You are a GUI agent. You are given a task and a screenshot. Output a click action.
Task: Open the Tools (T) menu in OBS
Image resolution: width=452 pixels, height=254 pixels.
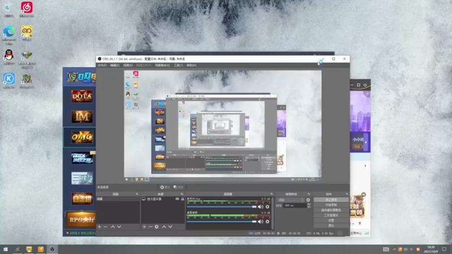point(178,65)
